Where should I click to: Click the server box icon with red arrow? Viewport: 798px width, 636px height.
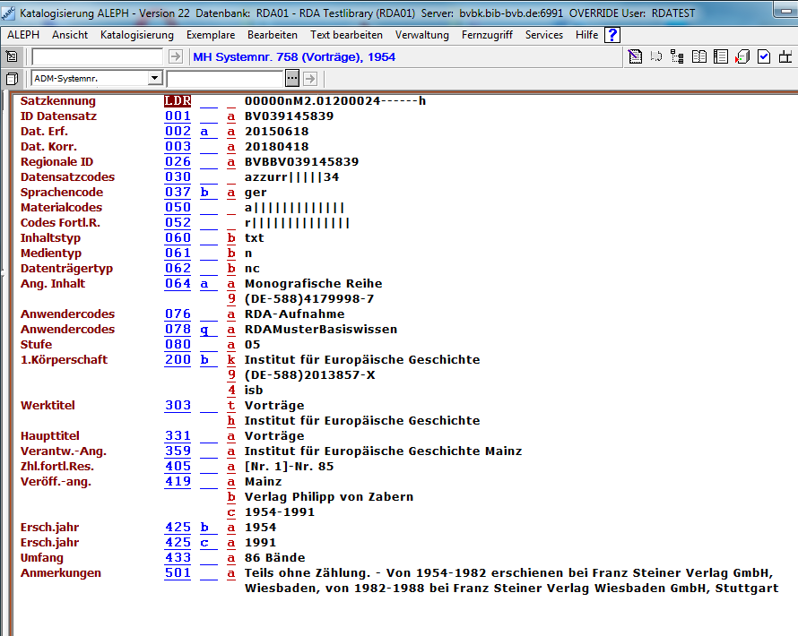742,57
